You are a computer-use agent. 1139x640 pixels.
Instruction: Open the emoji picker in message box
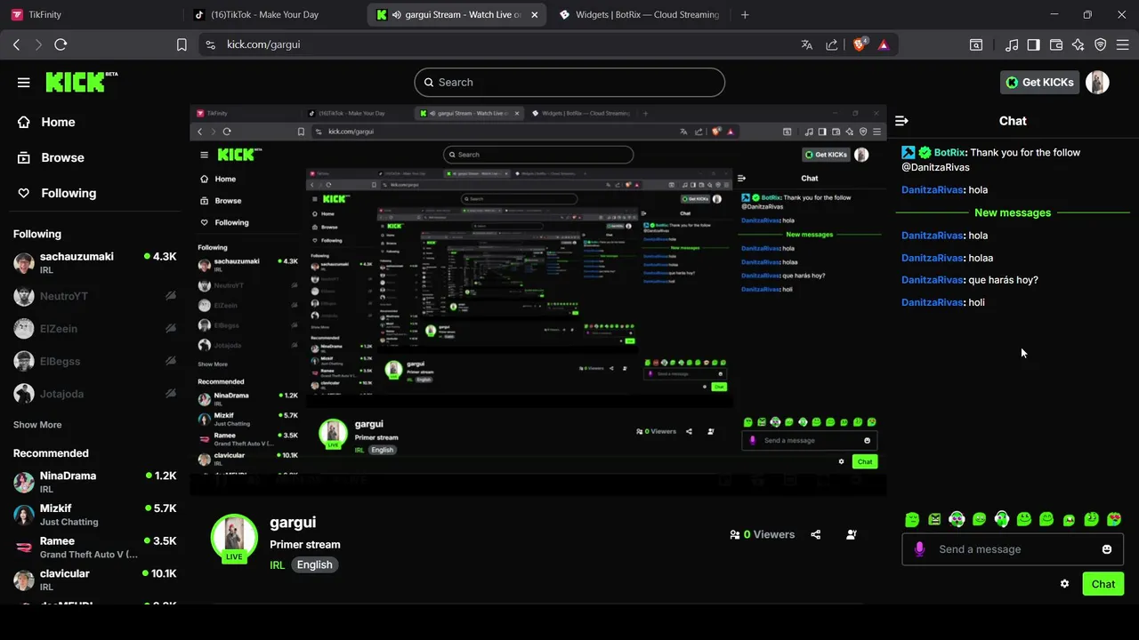1107,549
